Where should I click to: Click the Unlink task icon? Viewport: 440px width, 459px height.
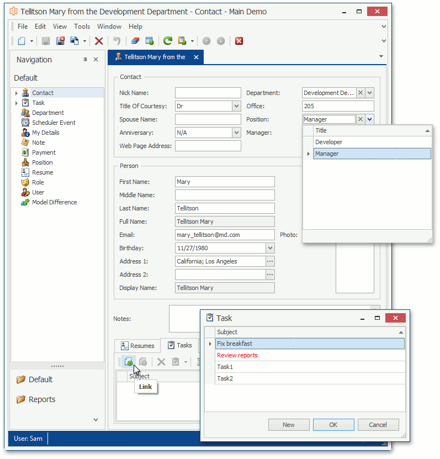click(x=143, y=362)
